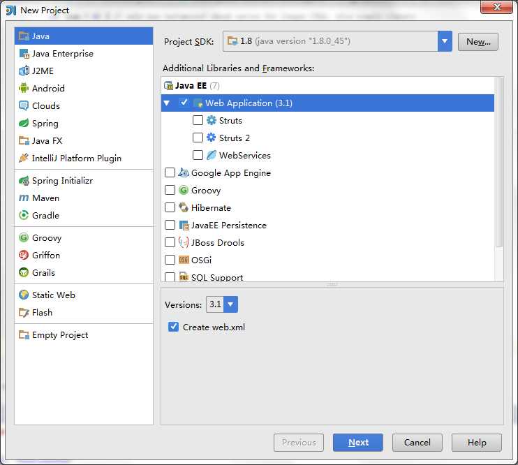Click the Spring Initializr icon
518x465 pixels.
coord(24,181)
